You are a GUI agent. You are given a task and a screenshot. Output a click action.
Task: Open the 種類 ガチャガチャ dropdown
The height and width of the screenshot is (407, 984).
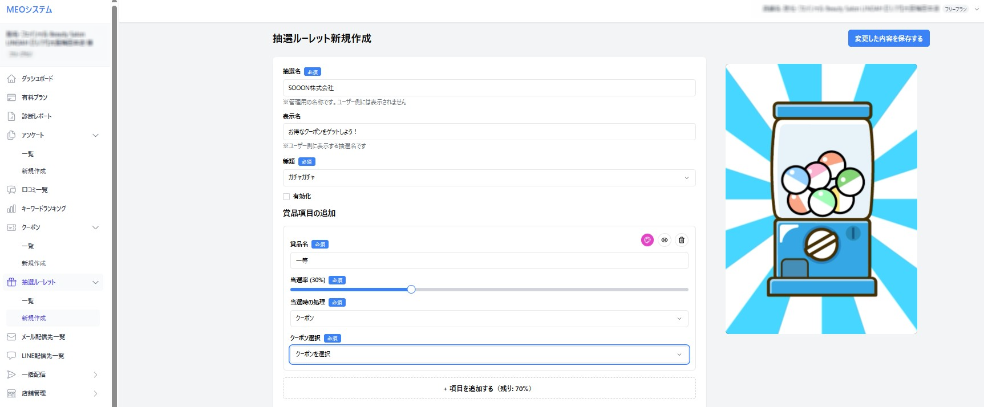489,178
